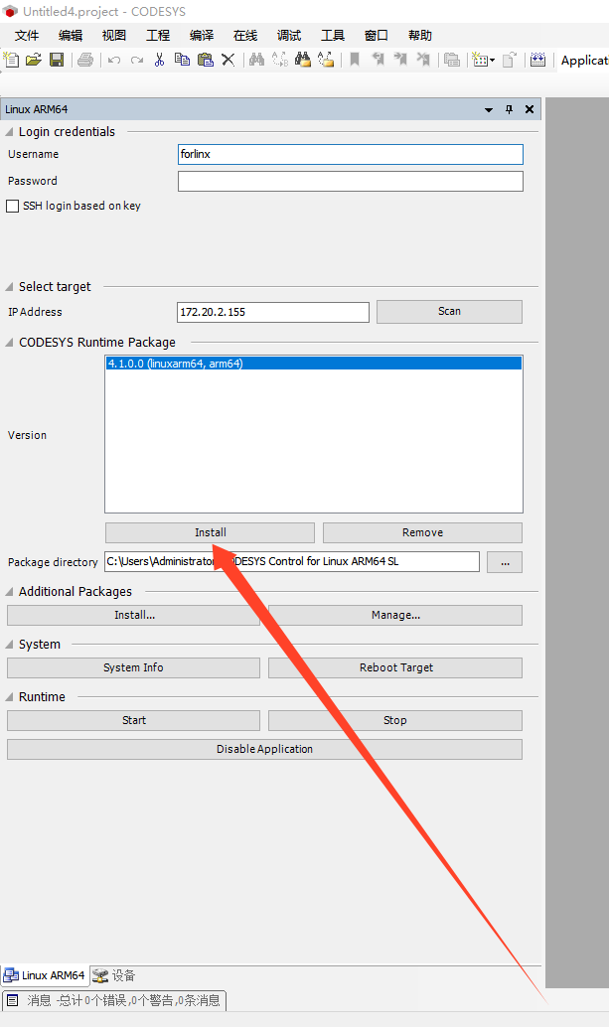Click the Password input field
609x1027 pixels.
[x=351, y=182]
